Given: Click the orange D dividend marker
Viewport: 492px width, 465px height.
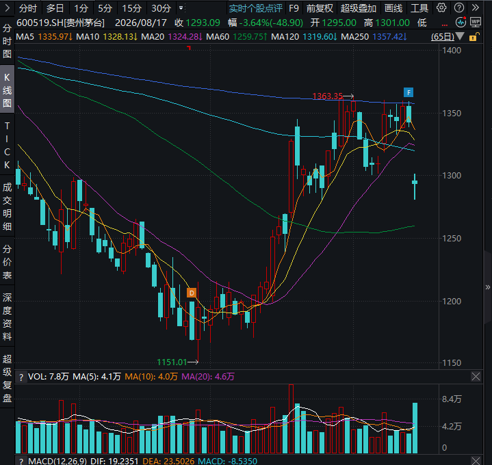Looking at the screenshot, I should pyautogui.click(x=192, y=293).
